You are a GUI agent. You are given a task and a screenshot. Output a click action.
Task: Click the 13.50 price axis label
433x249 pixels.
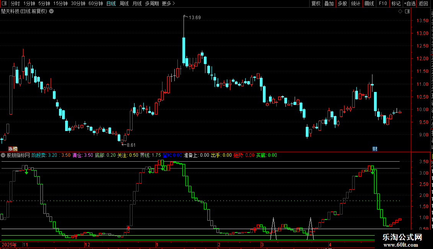pos(422,21)
